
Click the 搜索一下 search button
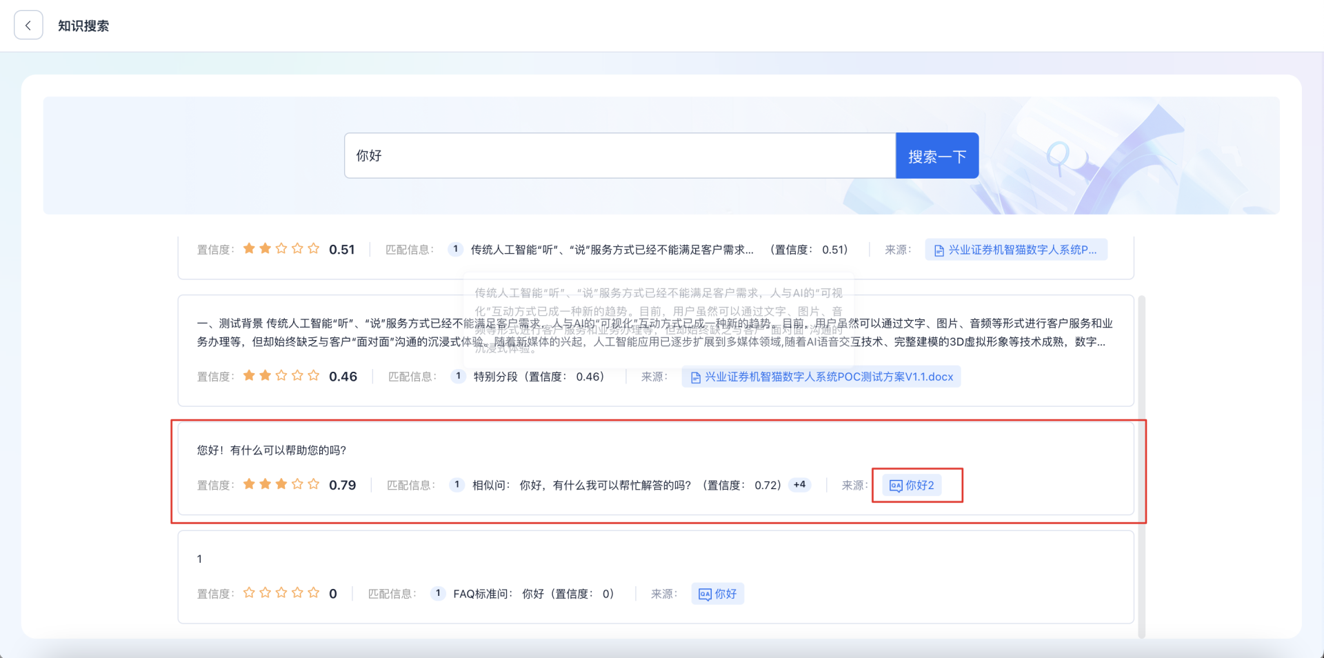[937, 156]
